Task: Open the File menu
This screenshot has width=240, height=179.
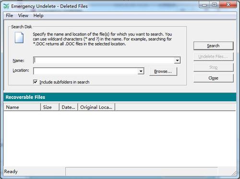Action: point(10,15)
